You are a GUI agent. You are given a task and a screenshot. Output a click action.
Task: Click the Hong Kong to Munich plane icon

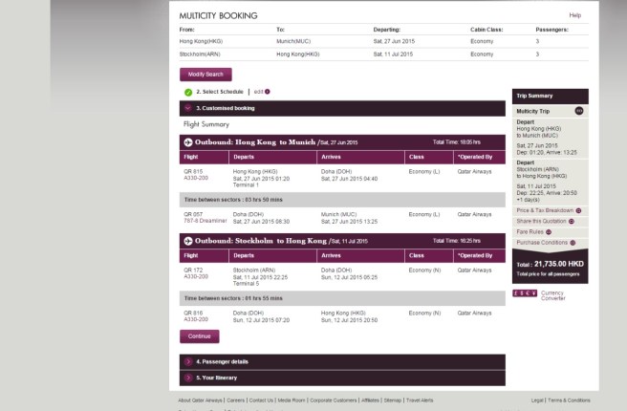188,142
